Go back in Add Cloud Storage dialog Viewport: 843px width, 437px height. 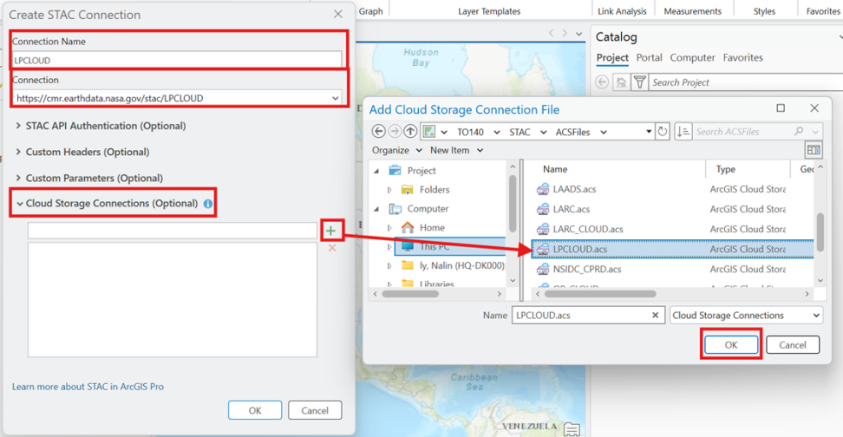378,132
